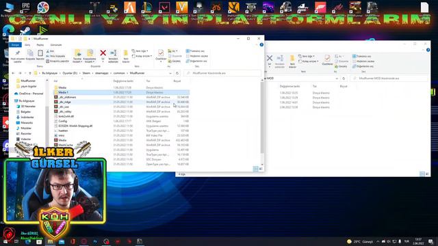Click the file list vertical scrollbar
Image resolution: width=438 pixels, height=246 pixels.
[262, 118]
